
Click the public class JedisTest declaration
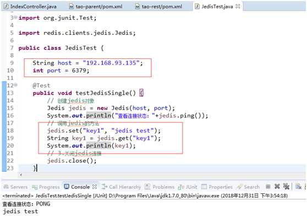pos(61,48)
